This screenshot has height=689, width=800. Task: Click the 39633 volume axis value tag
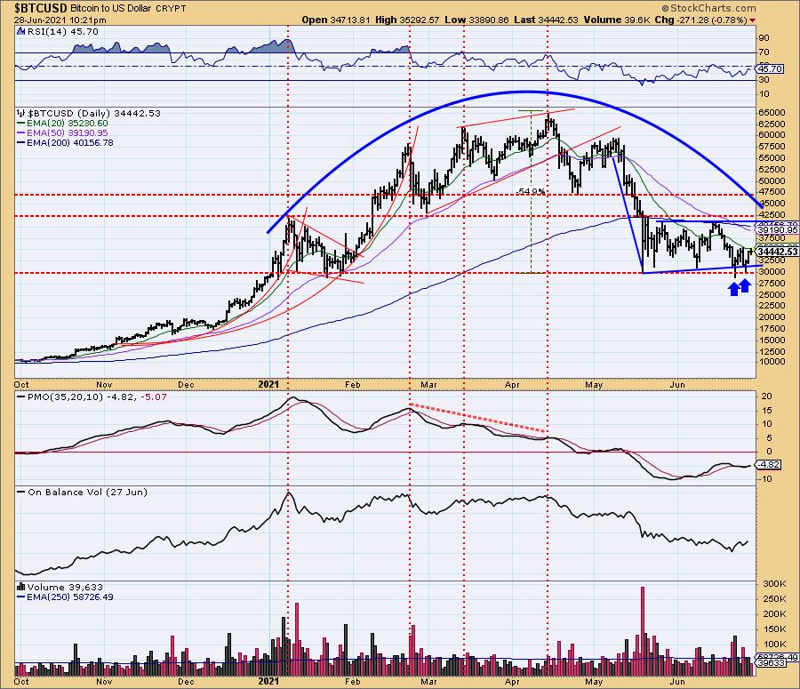click(771, 663)
